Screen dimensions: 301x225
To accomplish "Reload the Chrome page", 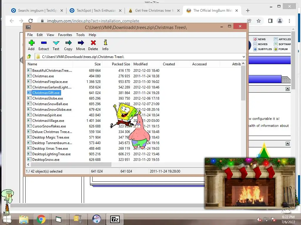I will point(31,21).
